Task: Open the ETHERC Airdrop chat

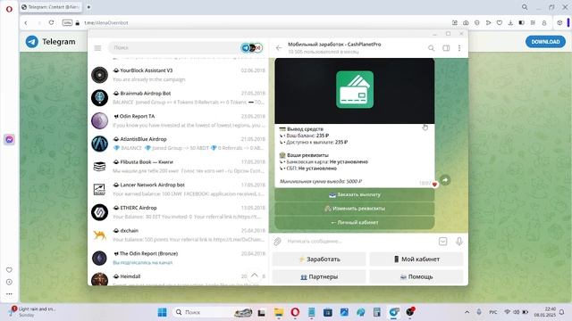Action: click(178, 212)
